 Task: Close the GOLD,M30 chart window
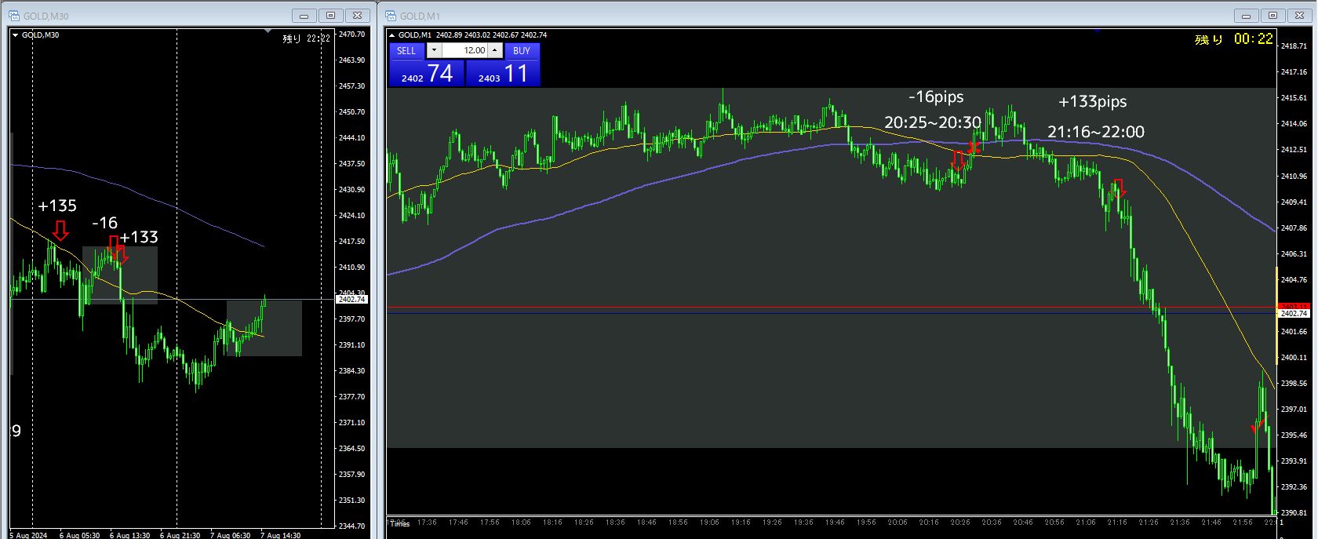coord(357,16)
